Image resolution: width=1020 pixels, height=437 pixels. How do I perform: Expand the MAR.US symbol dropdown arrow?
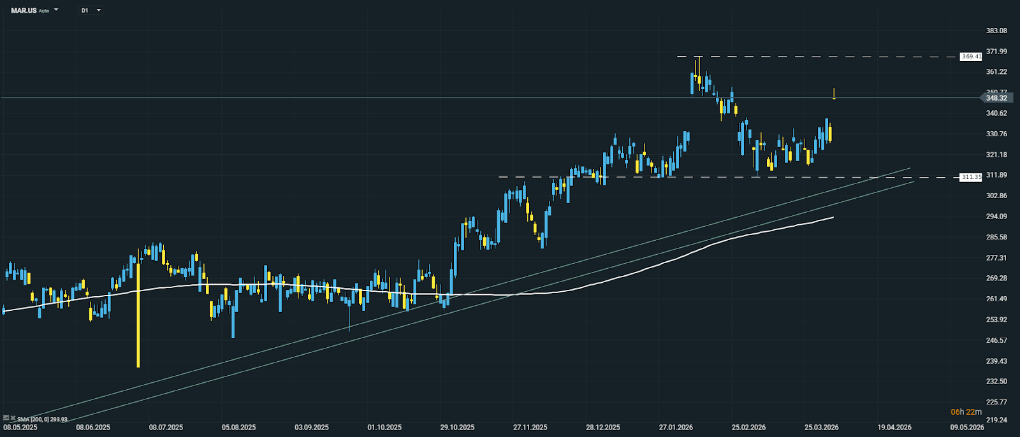(56, 10)
